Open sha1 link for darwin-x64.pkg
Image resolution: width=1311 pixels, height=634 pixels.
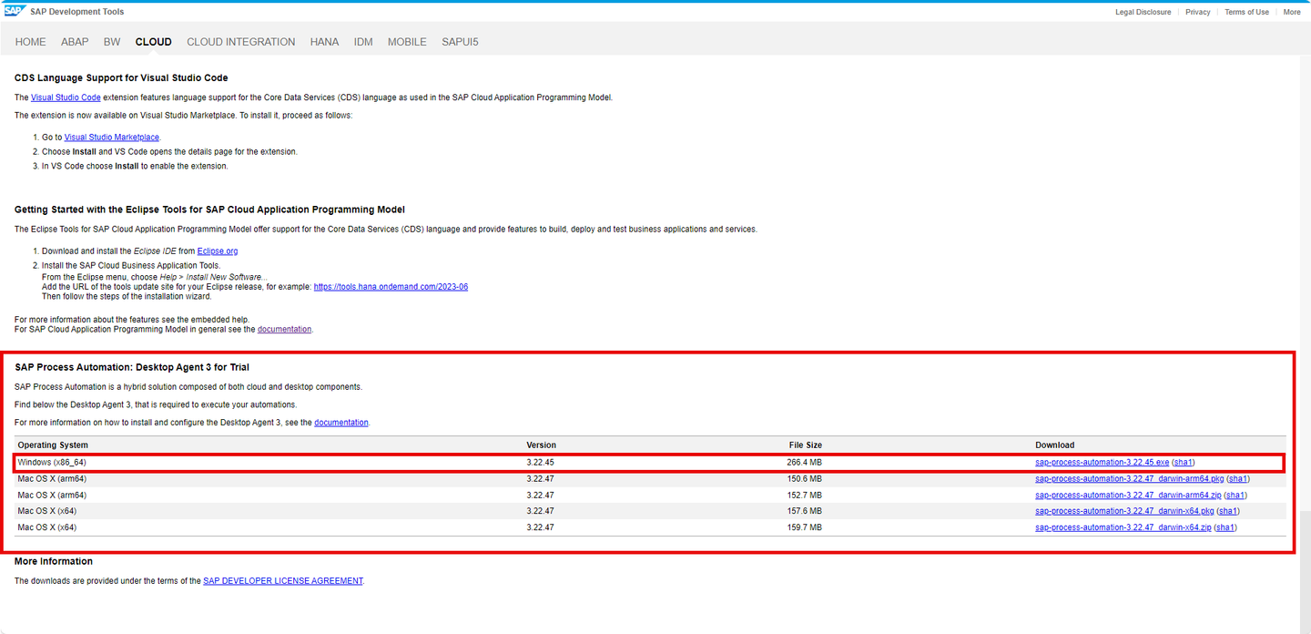pos(1228,512)
